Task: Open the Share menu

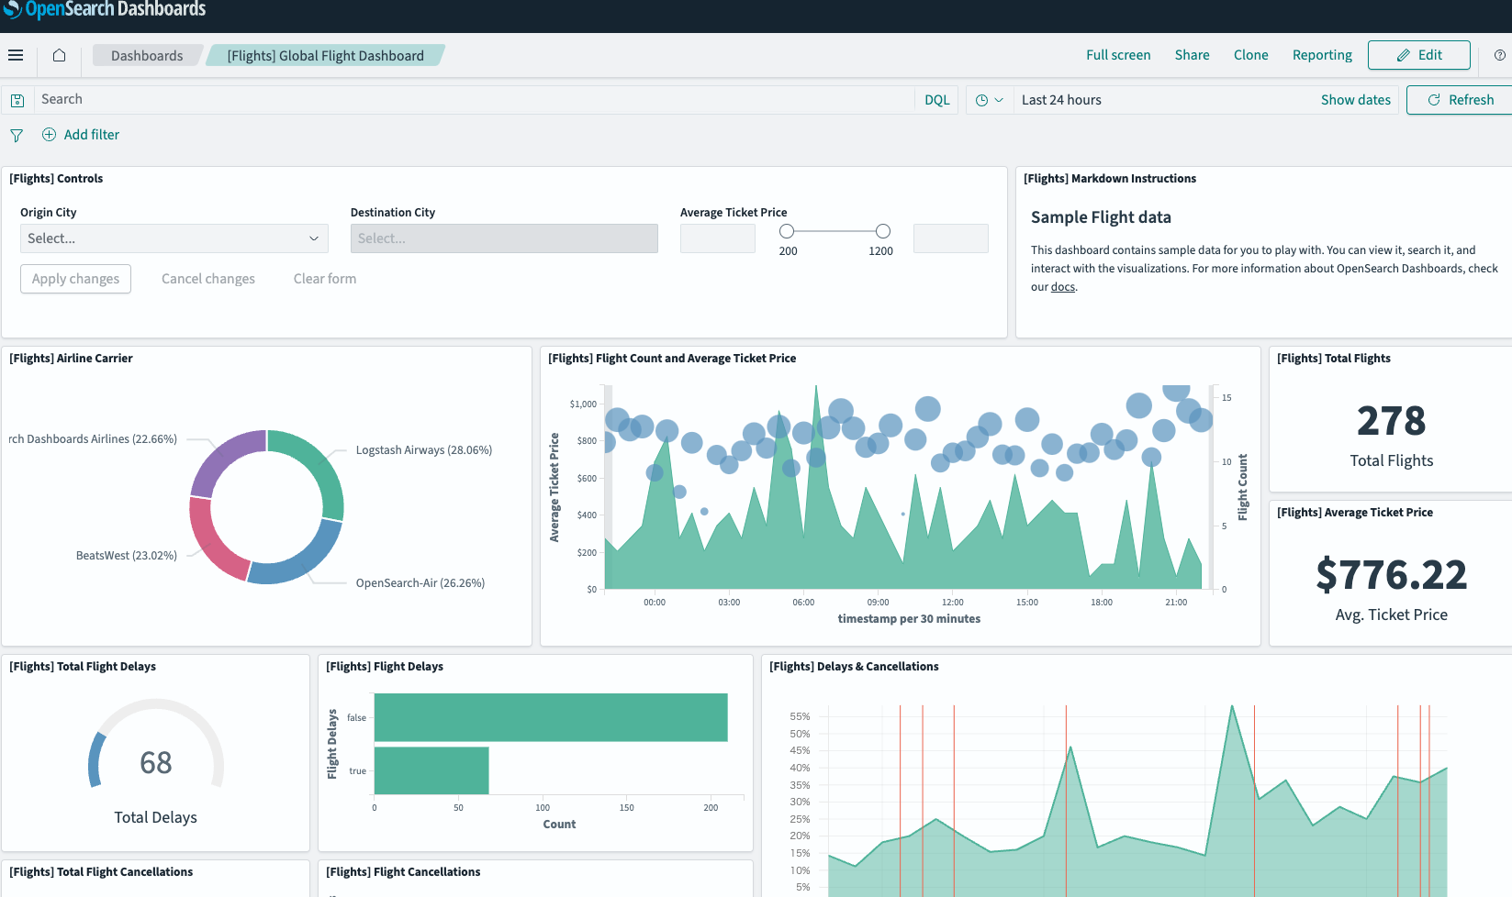Action: [1192, 55]
